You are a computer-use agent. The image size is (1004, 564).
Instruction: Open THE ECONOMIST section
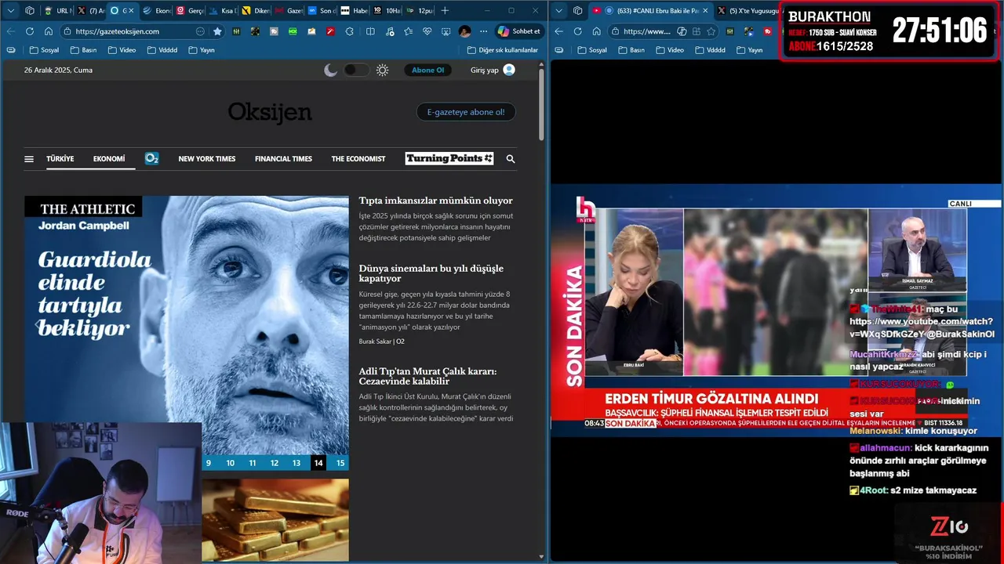(358, 159)
